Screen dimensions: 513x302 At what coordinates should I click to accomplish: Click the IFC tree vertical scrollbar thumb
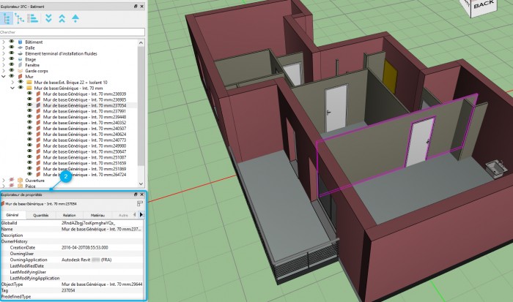(x=141, y=106)
